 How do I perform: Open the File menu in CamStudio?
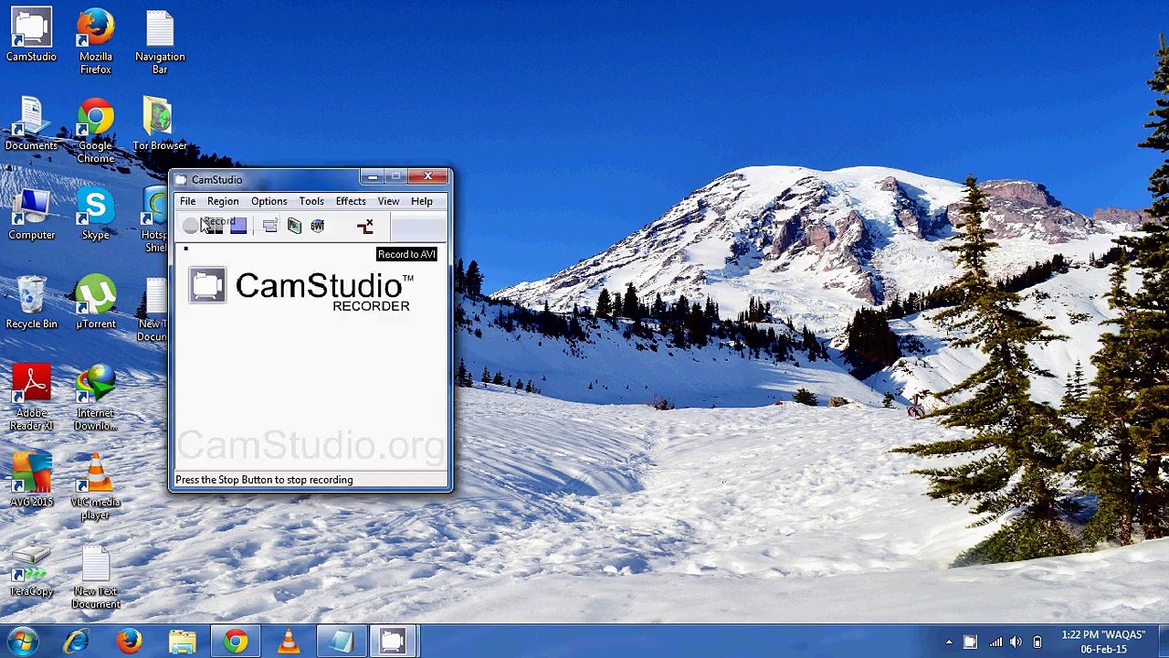(x=187, y=201)
